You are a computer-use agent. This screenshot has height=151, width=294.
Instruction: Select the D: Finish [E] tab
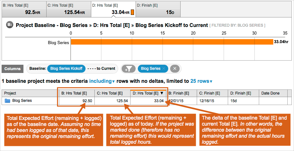(158, 9)
